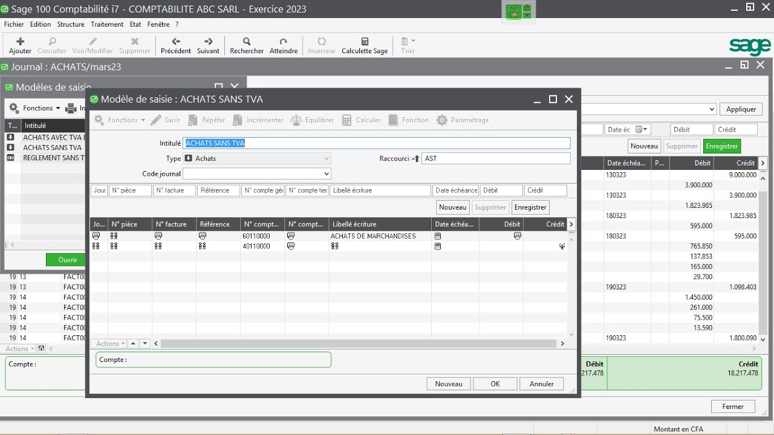Click the Libellé écriture entry field in the dialog

(x=381, y=190)
